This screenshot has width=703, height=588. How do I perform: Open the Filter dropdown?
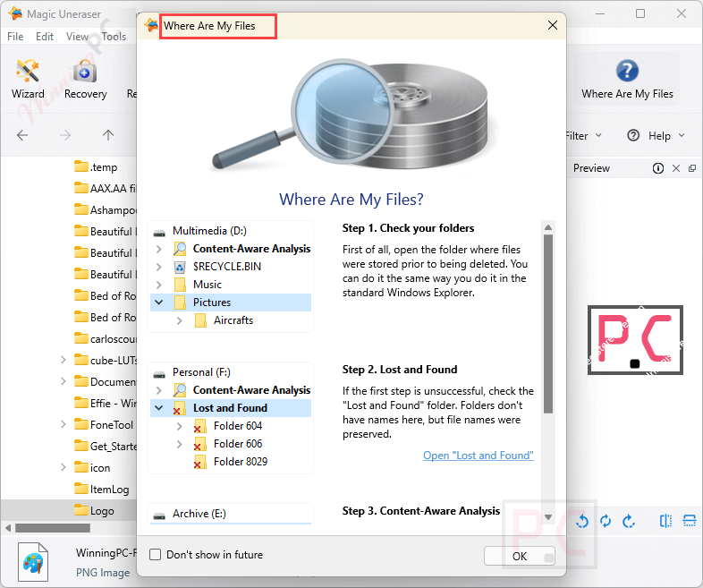(x=583, y=135)
